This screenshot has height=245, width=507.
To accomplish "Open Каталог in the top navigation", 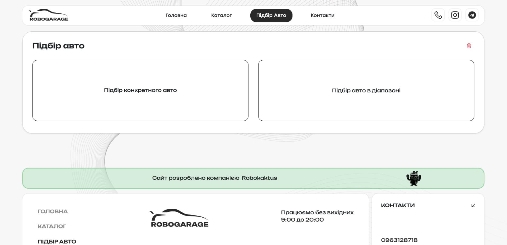I will click(221, 16).
